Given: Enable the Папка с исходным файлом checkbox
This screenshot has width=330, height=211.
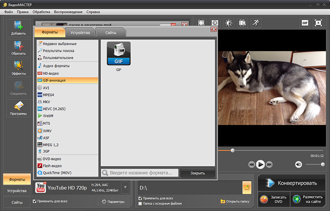Looking at the screenshot, I should tap(140, 203).
